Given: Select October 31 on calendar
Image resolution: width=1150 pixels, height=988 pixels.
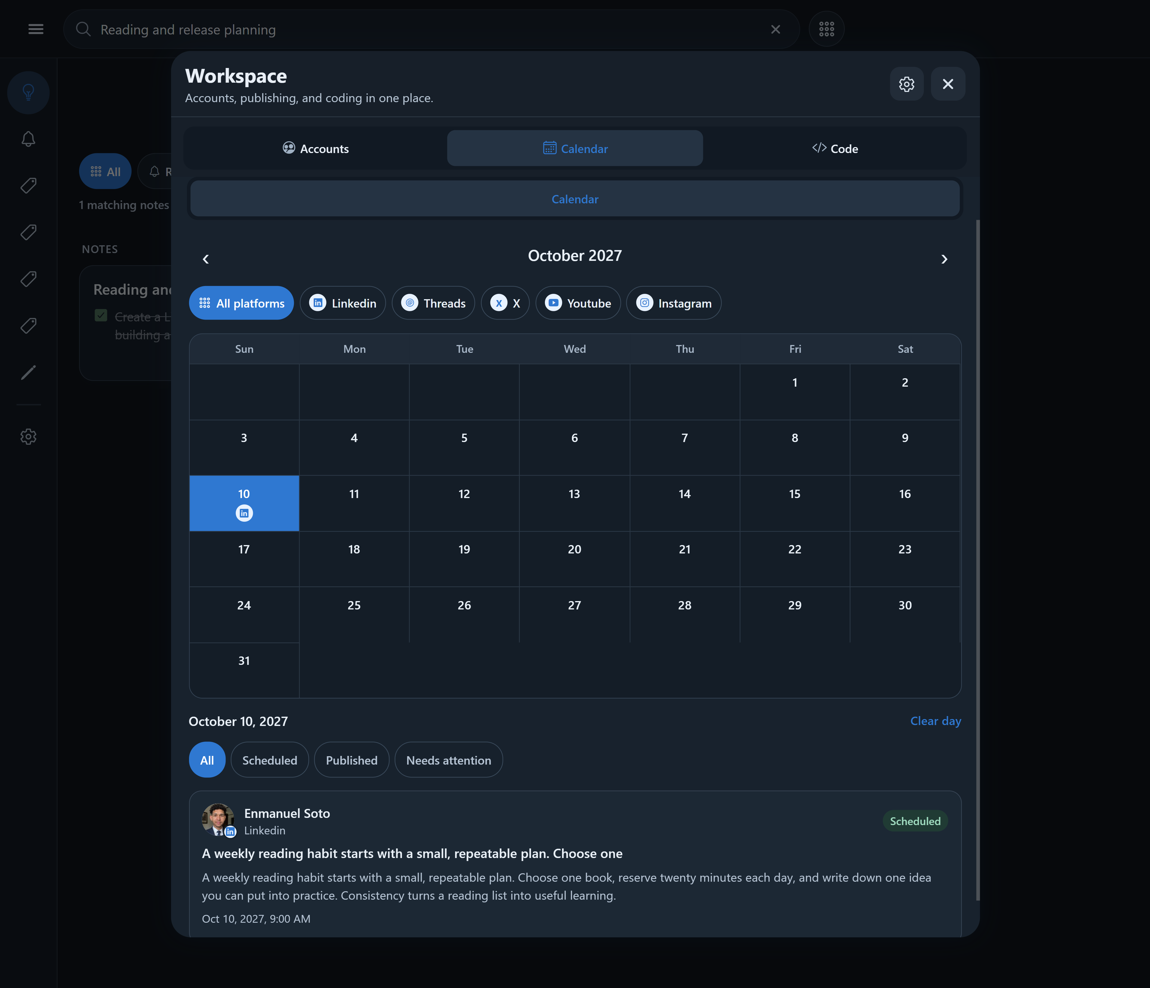Looking at the screenshot, I should click(244, 670).
